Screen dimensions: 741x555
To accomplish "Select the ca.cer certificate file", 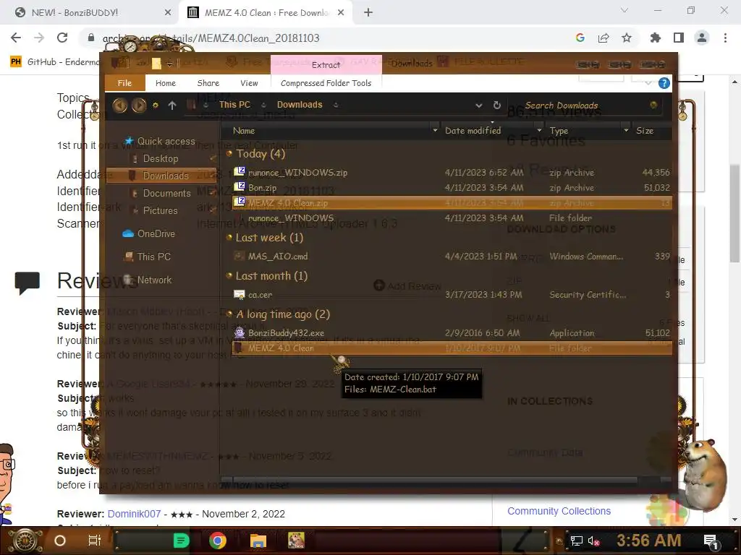I will pyautogui.click(x=452, y=295).
